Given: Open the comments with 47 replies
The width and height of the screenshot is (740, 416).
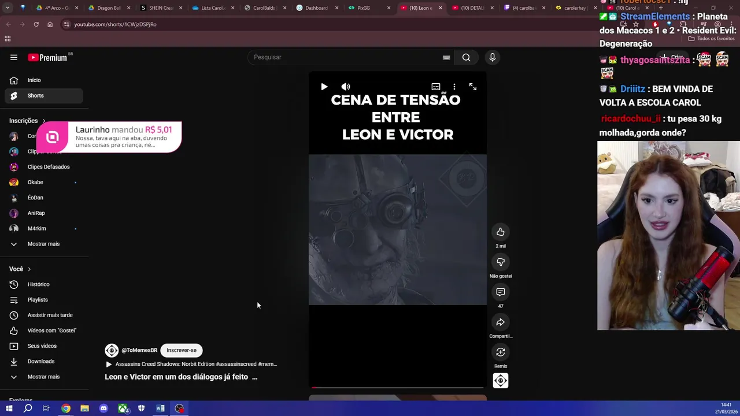Looking at the screenshot, I should (501, 292).
